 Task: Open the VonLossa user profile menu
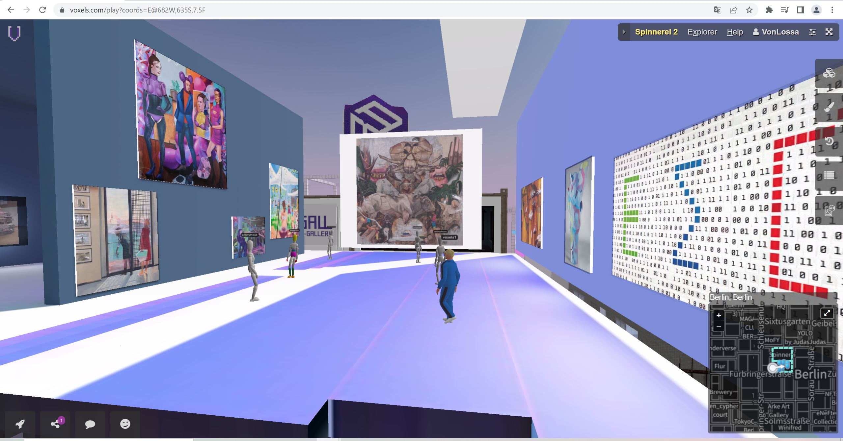tap(776, 32)
